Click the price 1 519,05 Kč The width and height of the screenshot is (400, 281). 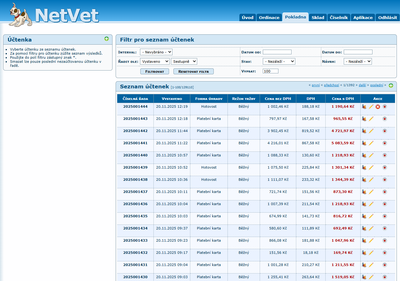343,277
